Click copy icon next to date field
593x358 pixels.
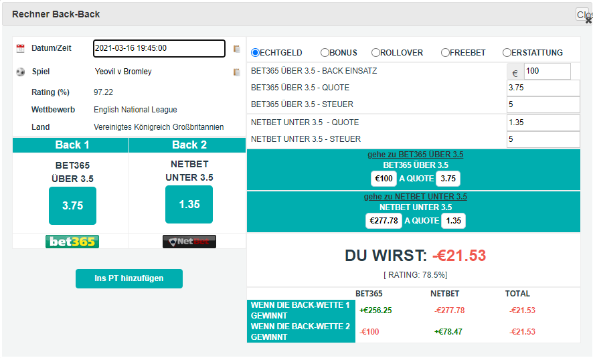236,49
